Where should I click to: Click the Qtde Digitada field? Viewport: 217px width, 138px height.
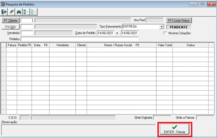162,118
